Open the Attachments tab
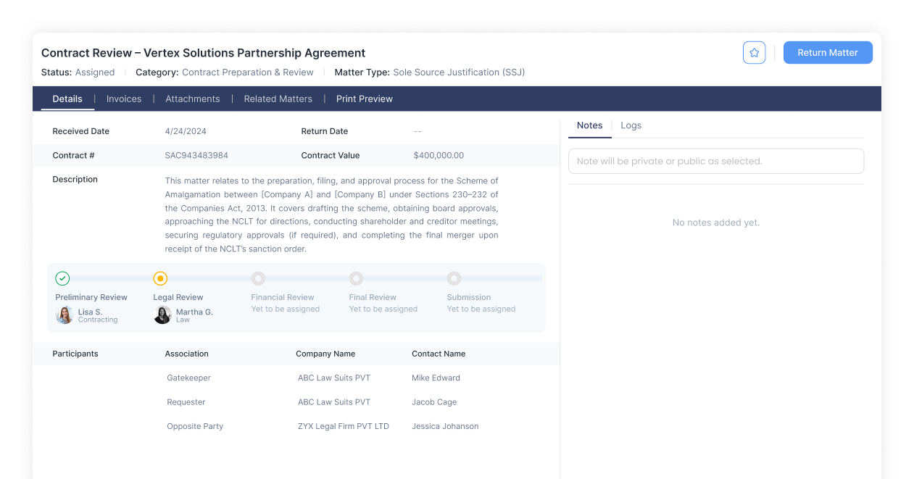The image size is (914, 479). point(192,99)
